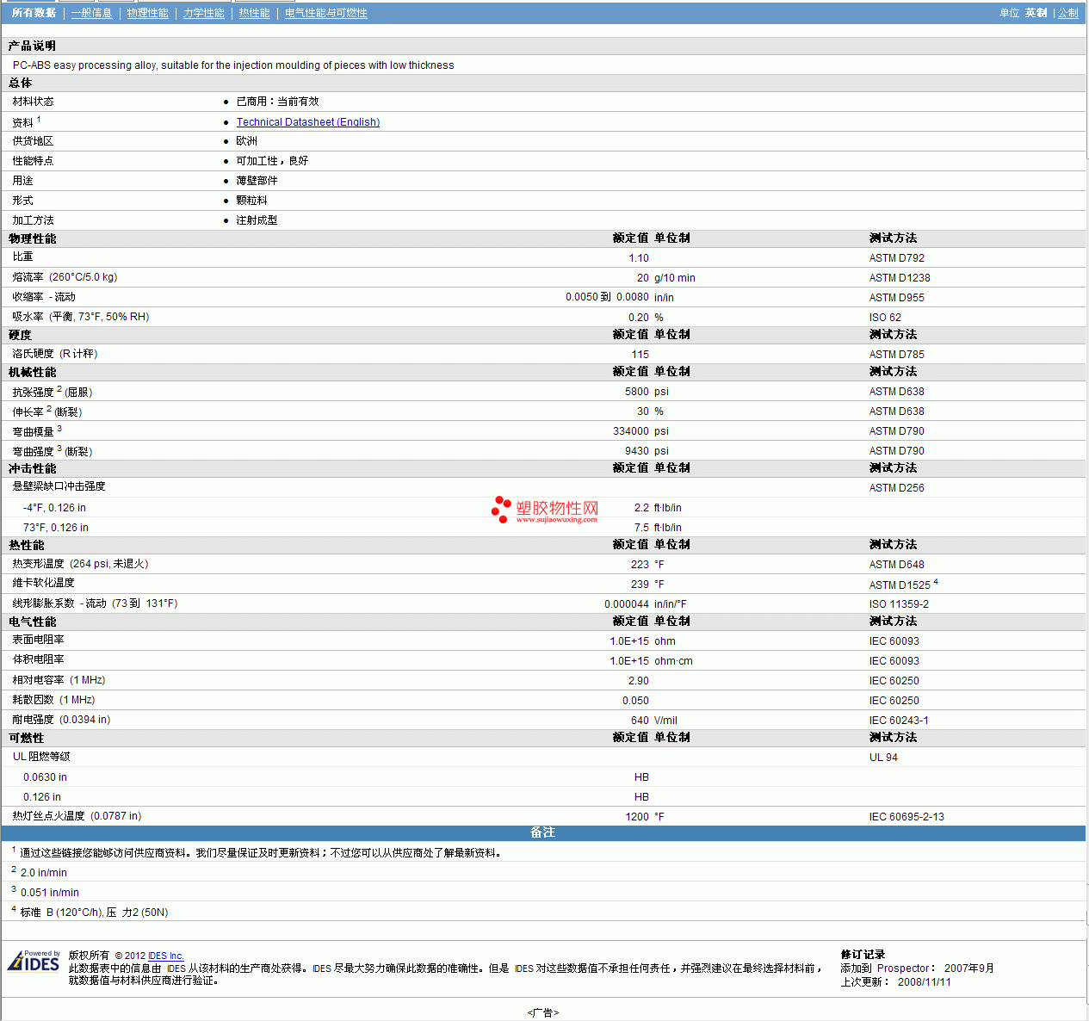Click the expansion coefficient 0.000044

[627, 604]
